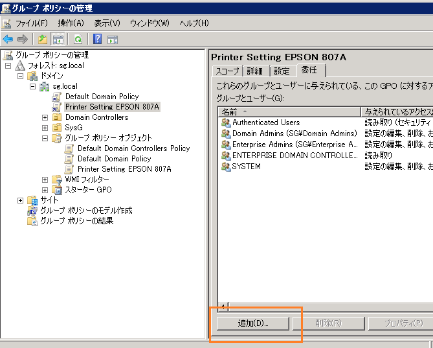Expand the WMI フィルター node
This screenshot has height=348, width=433.
click(x=45, y=180)
